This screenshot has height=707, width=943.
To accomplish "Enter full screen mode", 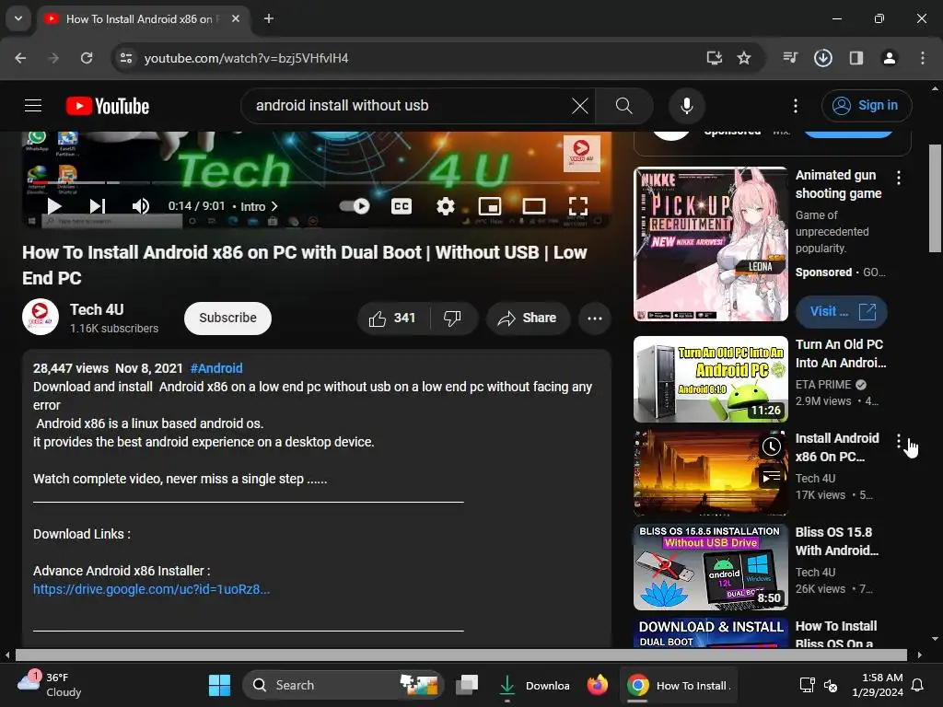I will pos(578,206).
